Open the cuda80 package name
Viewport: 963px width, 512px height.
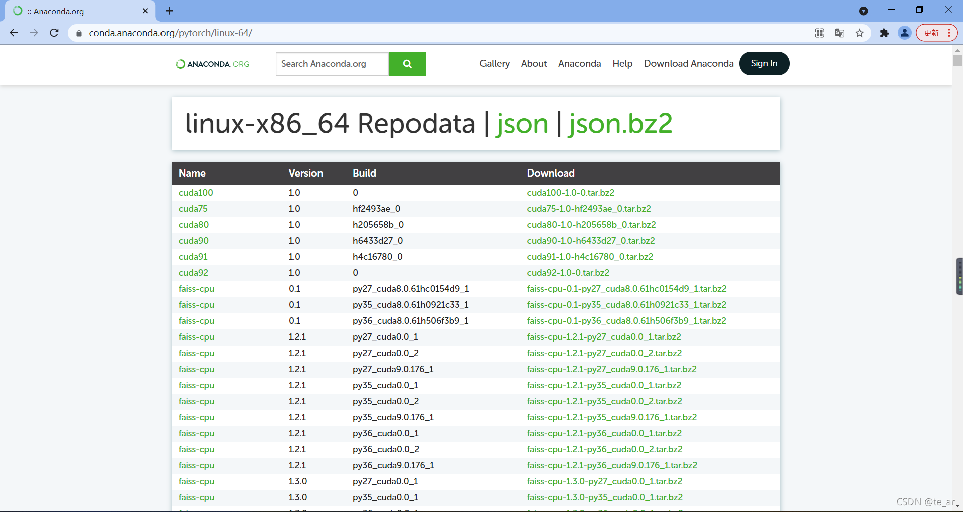pos(194,225)
